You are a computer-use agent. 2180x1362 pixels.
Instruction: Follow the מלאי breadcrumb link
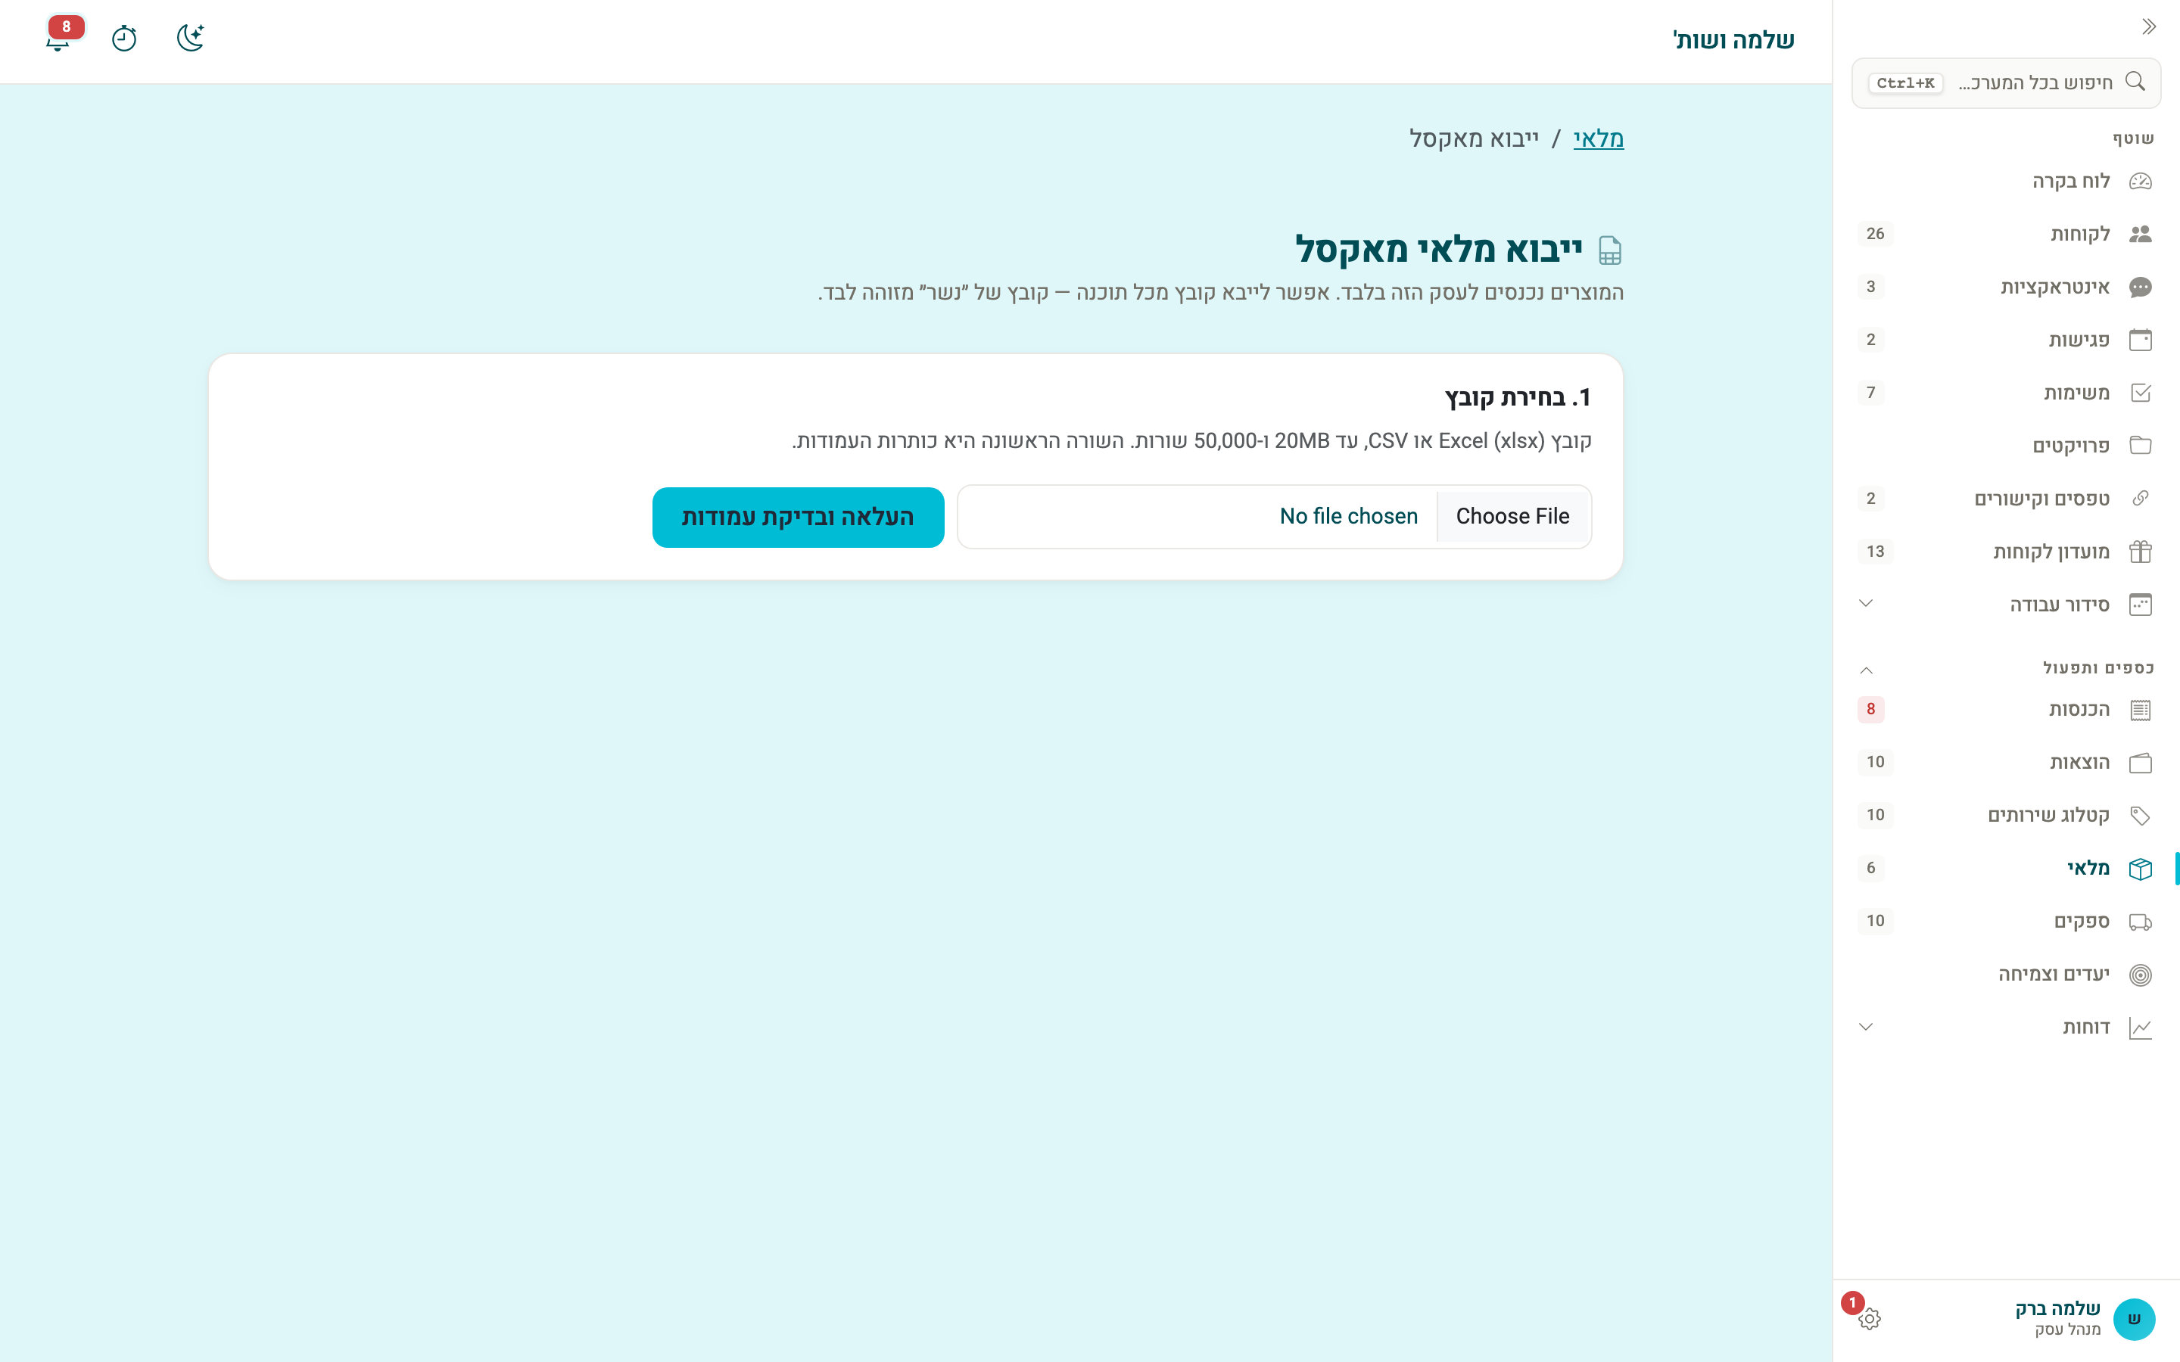tap(1598, 138)
